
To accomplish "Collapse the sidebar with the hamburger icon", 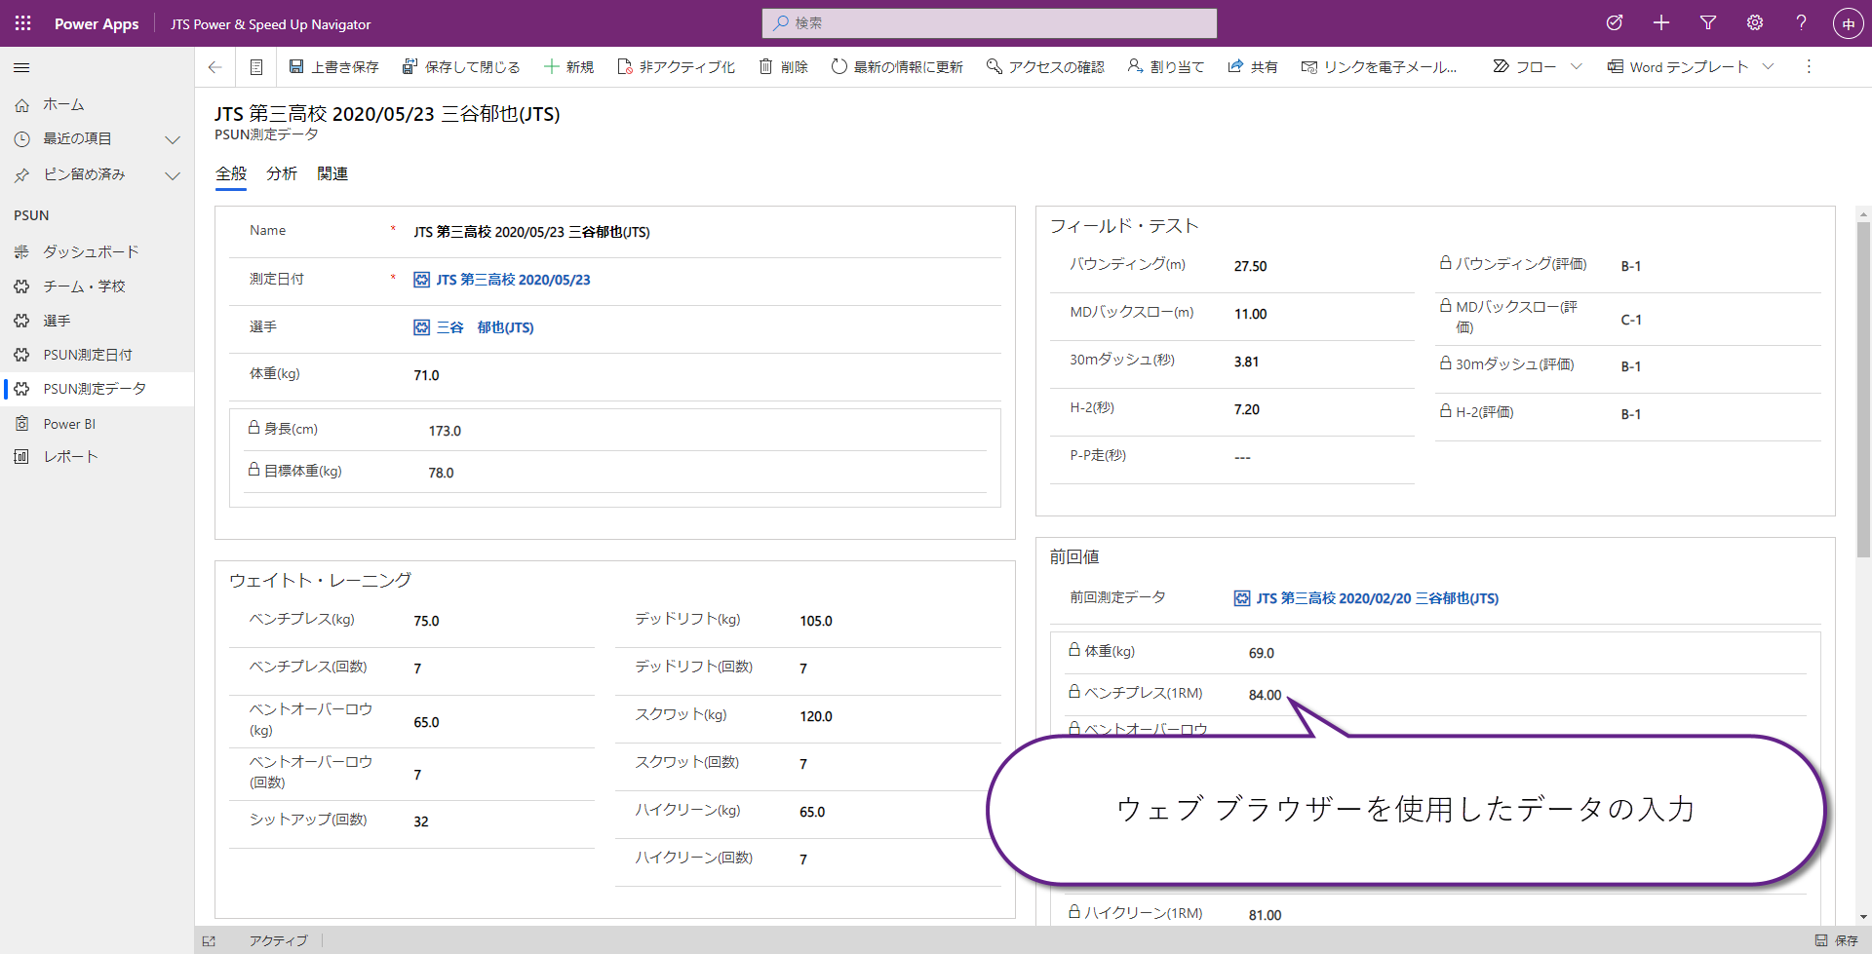I will 20,67.
